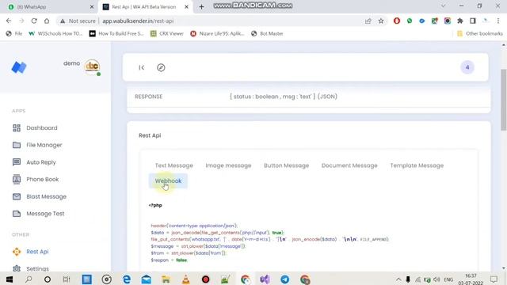The height and width of the screenshot is (285, 507).
Task: Open Blast Message in the sidebar
Action: click(39, 196)
